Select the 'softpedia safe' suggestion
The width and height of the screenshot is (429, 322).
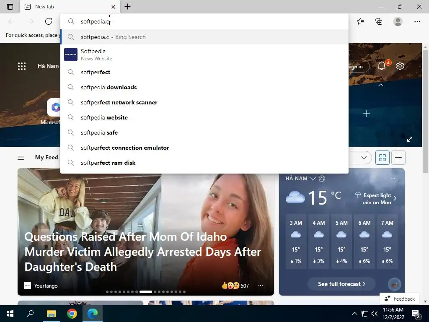pyautogui.click(x=204, y=132)
